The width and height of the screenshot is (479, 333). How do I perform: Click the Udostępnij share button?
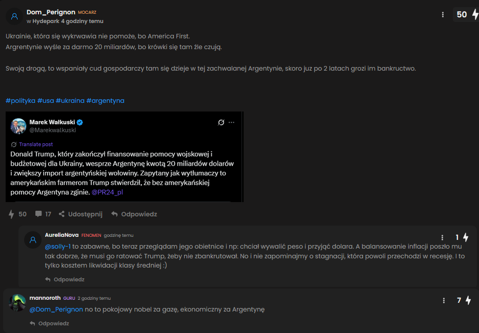pos(81,214)
